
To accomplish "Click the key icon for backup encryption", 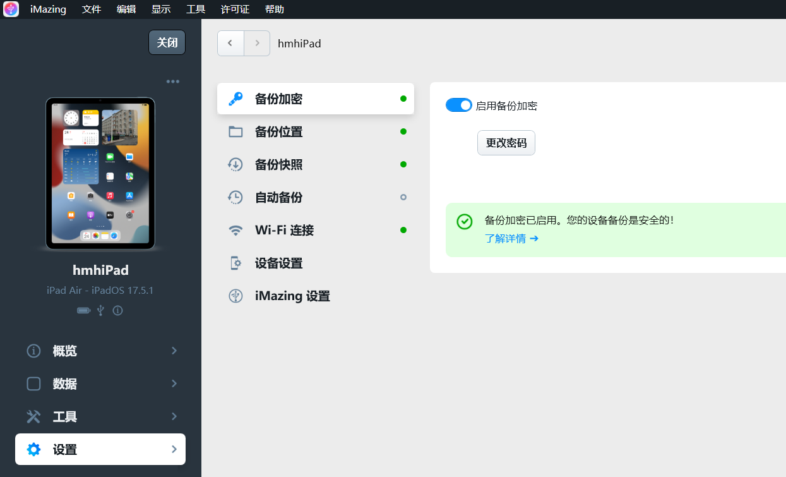I will pyautogui.click(x=235, y=99).
